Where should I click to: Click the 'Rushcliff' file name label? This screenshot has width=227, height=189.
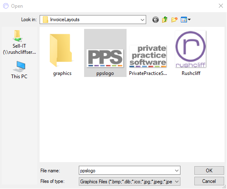191,73
